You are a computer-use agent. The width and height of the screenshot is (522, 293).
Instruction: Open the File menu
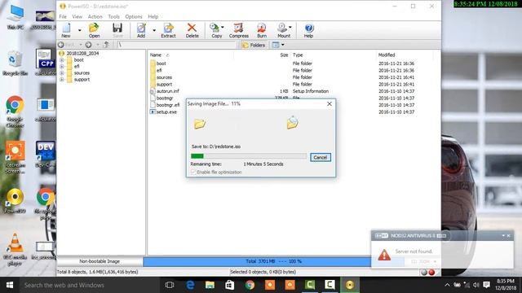(x=63, y=16)
